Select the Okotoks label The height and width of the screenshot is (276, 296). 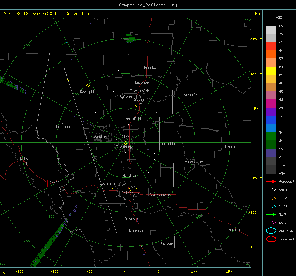132,219
